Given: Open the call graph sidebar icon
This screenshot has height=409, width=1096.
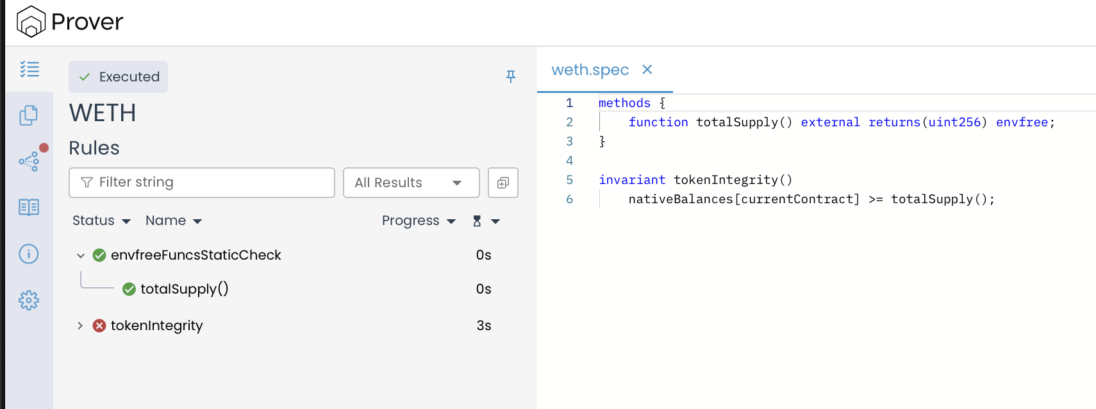Looking at the screenshot, I should (x=29, y=161).
